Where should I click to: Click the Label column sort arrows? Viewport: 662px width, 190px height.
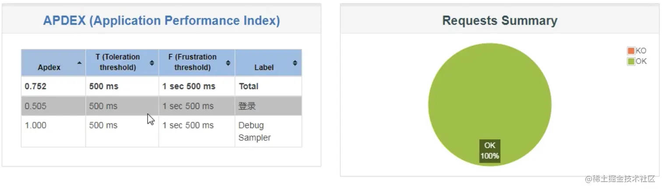[x=295, y=63]
